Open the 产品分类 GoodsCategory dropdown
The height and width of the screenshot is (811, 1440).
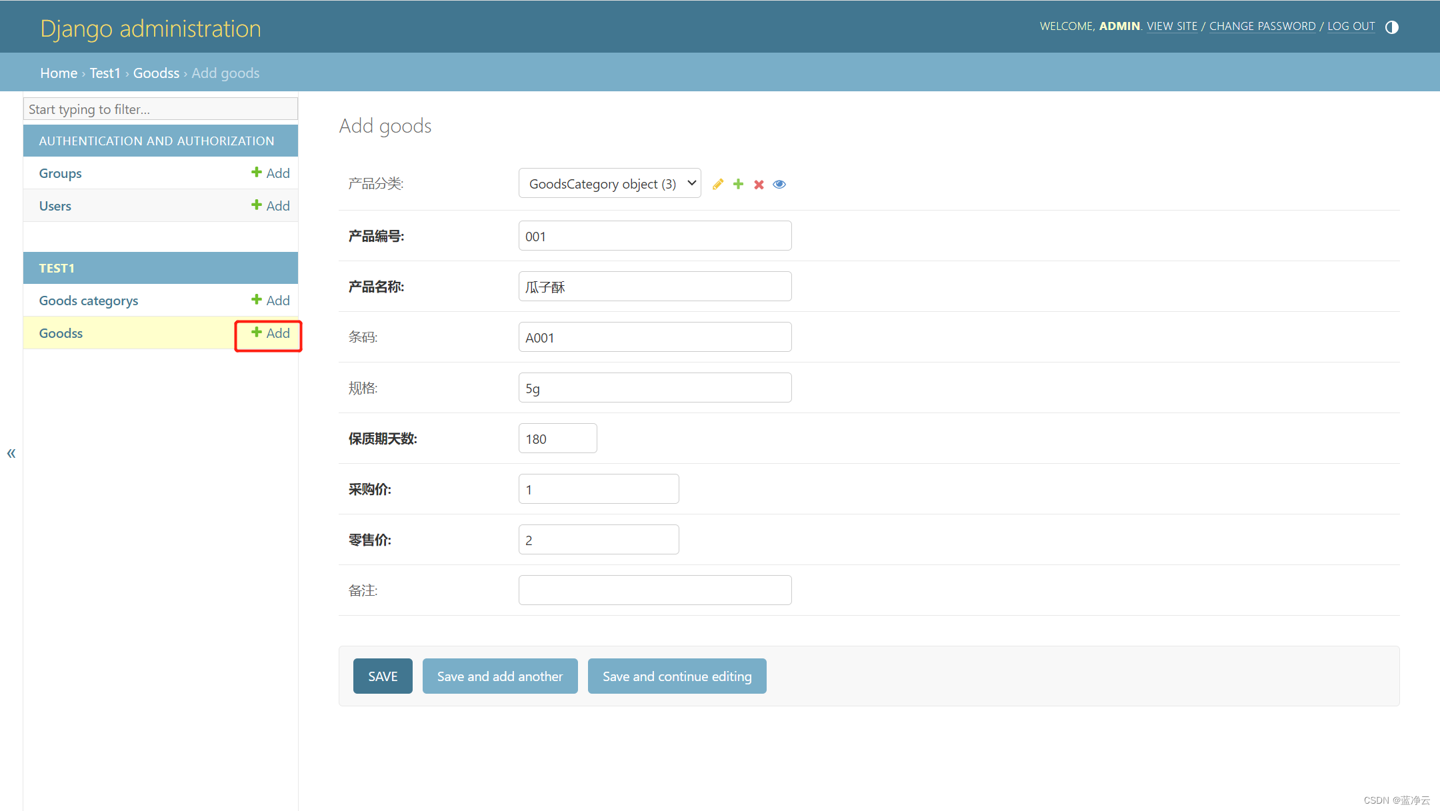click(609, 183)
